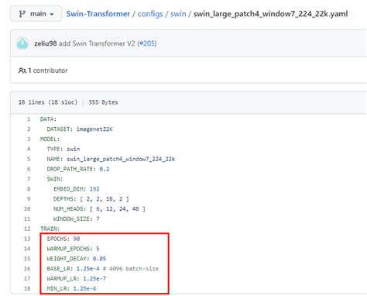Viewport: 367px width, 296px height.
Task: Go to the swin folder breadcrumb
Action: pos(178,14)
